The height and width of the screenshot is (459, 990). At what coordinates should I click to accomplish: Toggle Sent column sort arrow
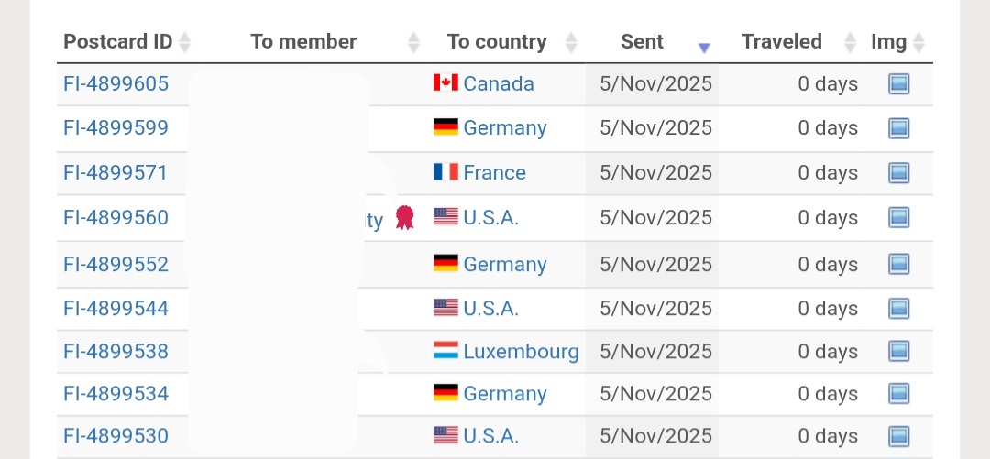point(703,47)
